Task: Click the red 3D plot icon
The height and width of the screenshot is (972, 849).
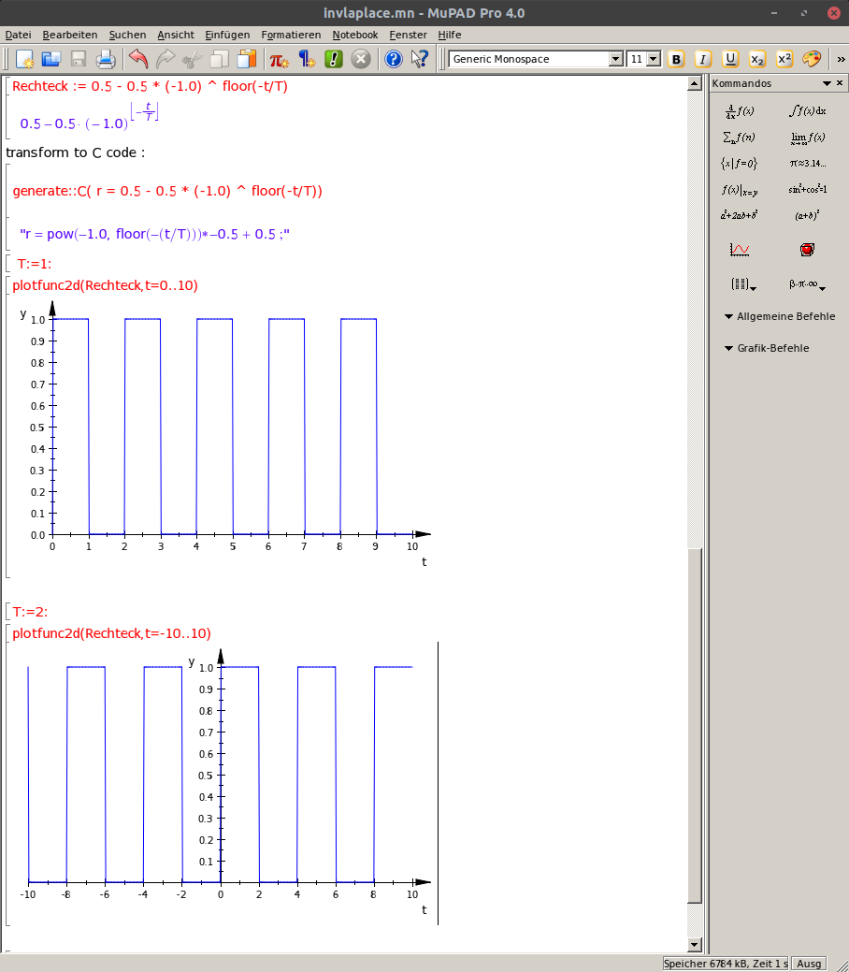Action: click(807, 249)
